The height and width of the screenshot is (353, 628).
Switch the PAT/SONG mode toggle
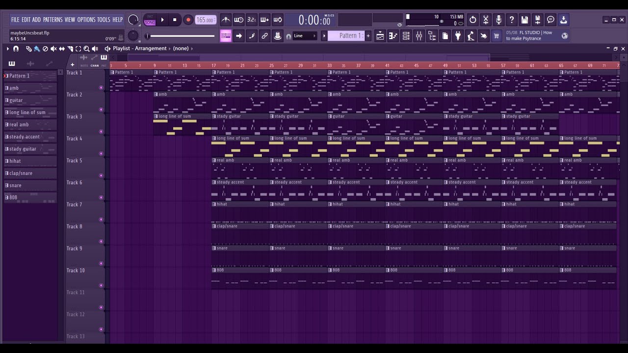tap(150, 20)
